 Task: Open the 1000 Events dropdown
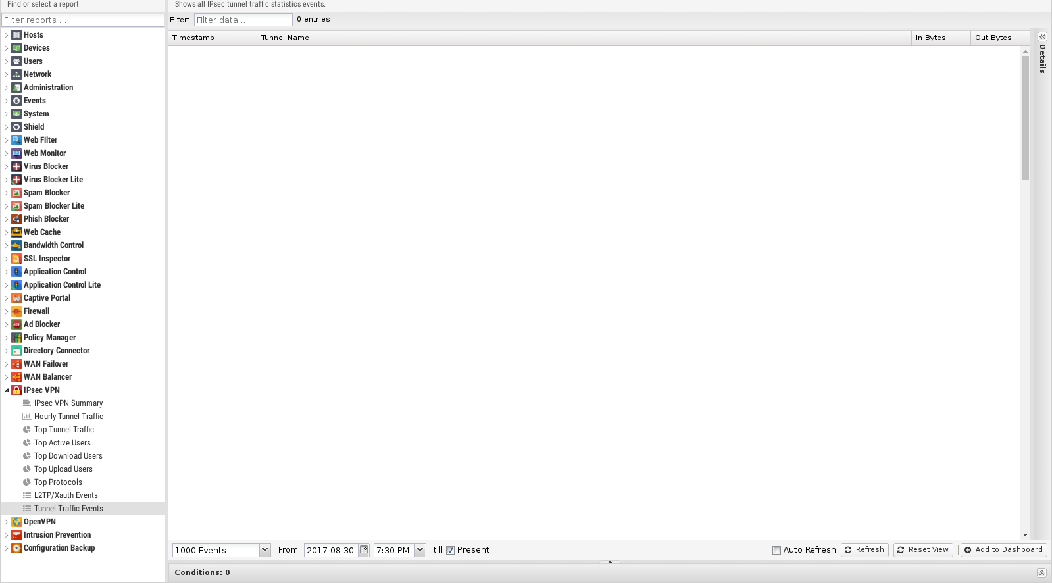coord(264,550)
